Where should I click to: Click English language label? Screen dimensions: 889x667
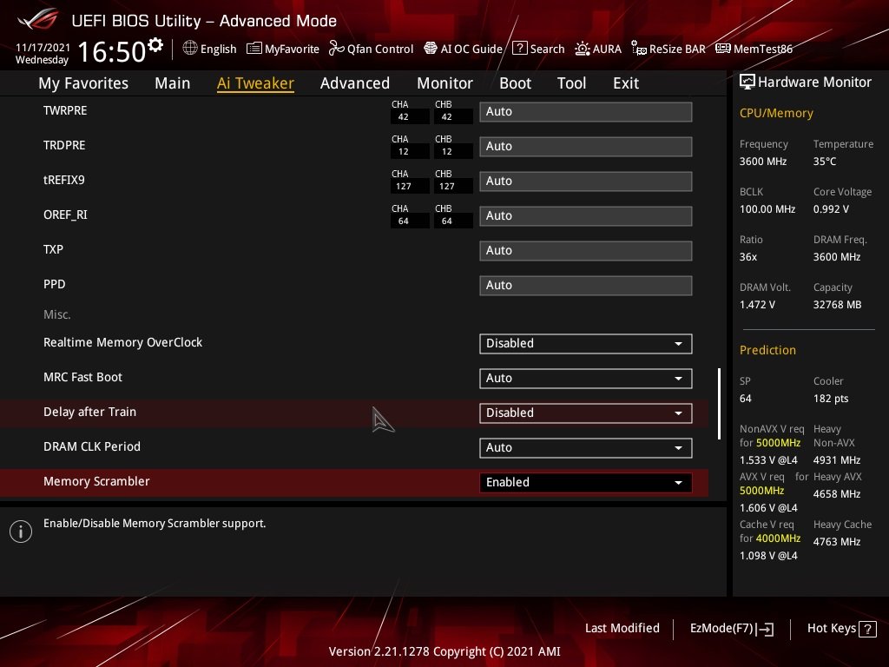218,50
